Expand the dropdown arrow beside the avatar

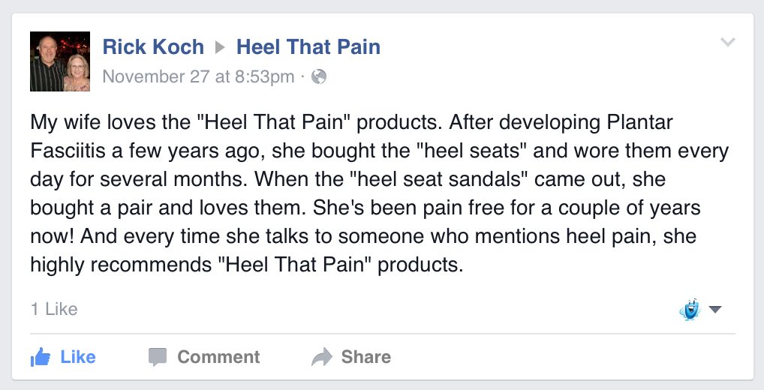pos(715,309)
